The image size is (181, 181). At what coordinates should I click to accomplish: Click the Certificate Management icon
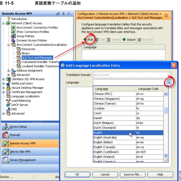[8, 92]
